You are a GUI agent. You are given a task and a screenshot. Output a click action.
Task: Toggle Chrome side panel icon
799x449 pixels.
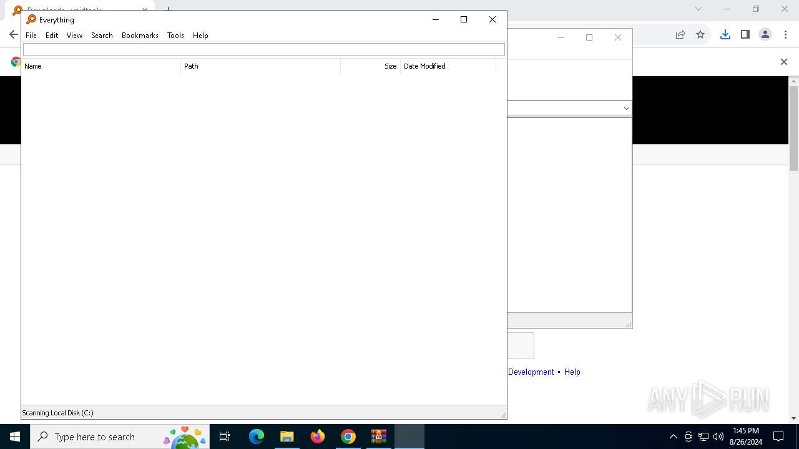coord(745,35)
